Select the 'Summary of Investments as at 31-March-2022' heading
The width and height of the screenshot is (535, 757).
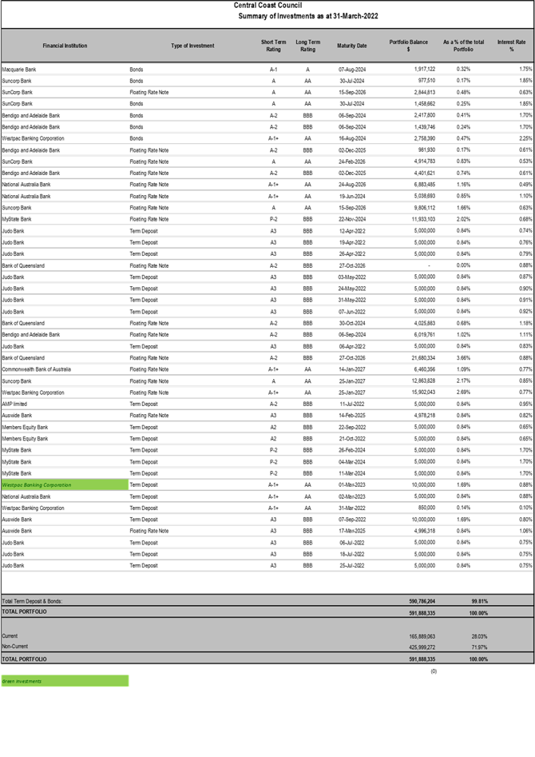point(307,16)
